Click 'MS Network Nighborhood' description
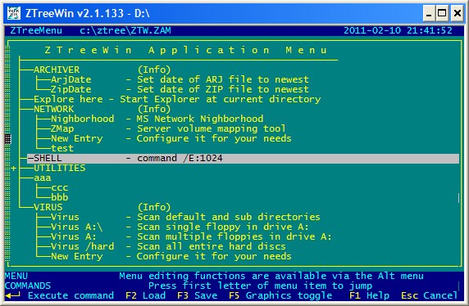This screenshot has height=306, width=469. coord(200,119)
